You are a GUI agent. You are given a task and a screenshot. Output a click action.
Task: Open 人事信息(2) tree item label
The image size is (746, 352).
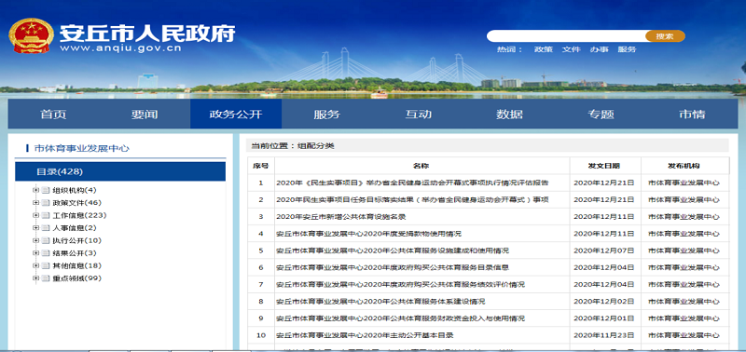75,228
